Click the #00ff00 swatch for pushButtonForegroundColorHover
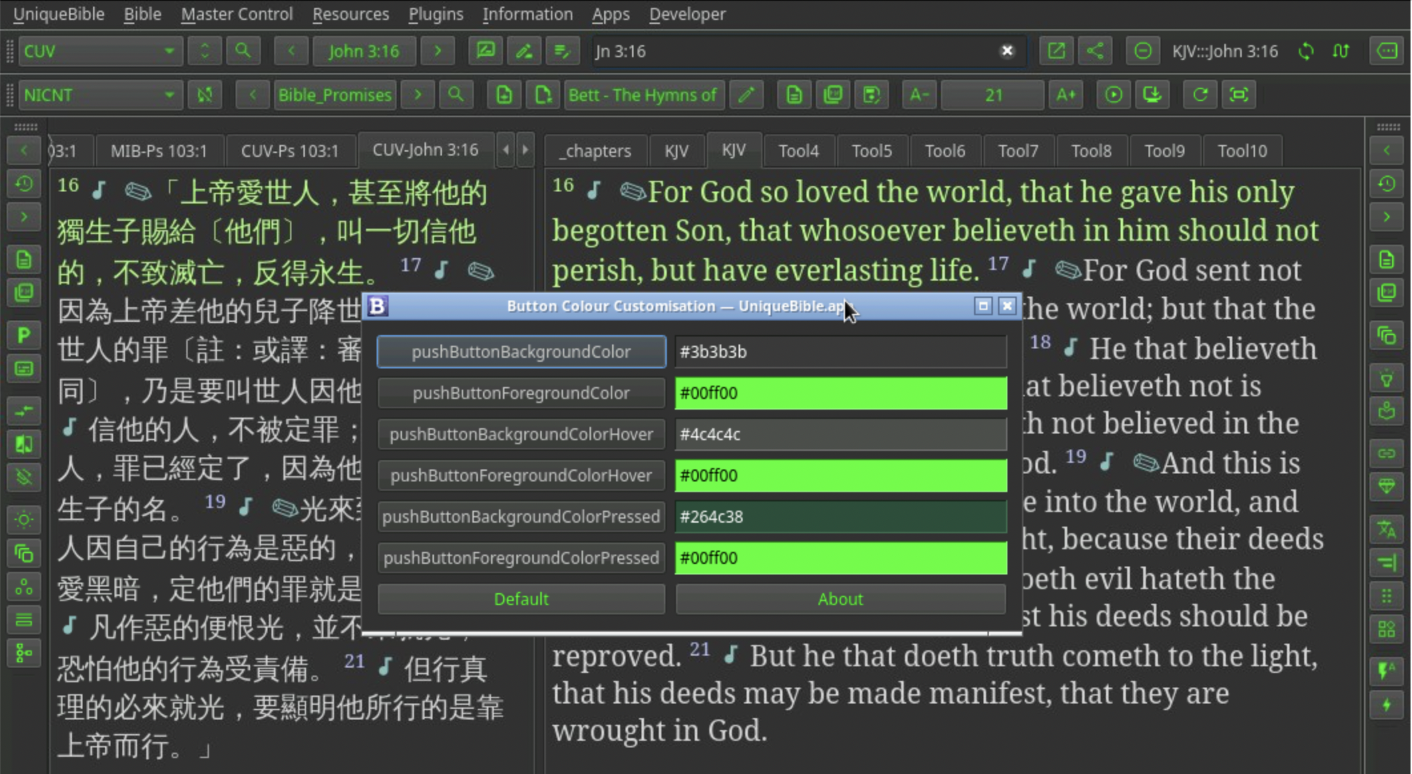Image resolution: width=1412 pixels, height=774 pixels. [840, 475]
